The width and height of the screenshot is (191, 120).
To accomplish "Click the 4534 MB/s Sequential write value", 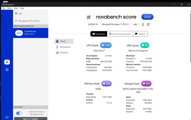I will coord(147,100).
